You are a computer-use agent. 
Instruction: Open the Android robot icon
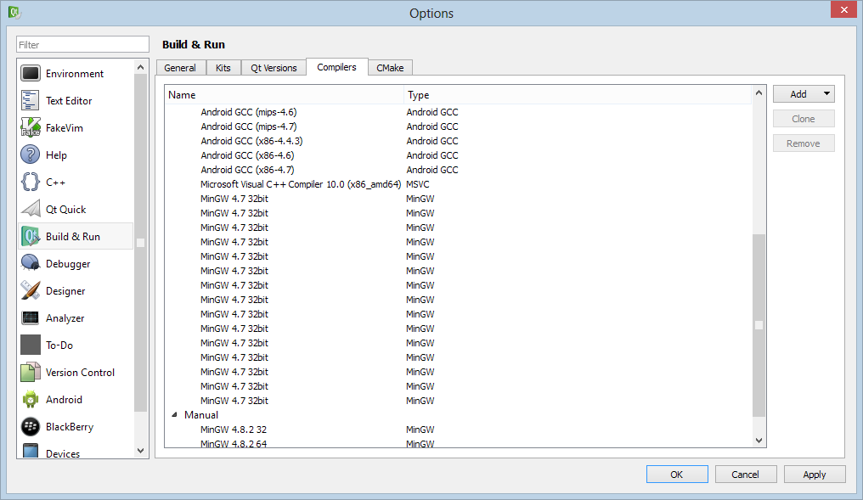(x=31, y=400)
